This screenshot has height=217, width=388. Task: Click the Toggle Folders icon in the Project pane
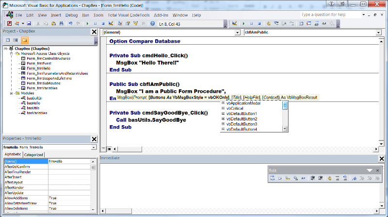tap(25, 40)
